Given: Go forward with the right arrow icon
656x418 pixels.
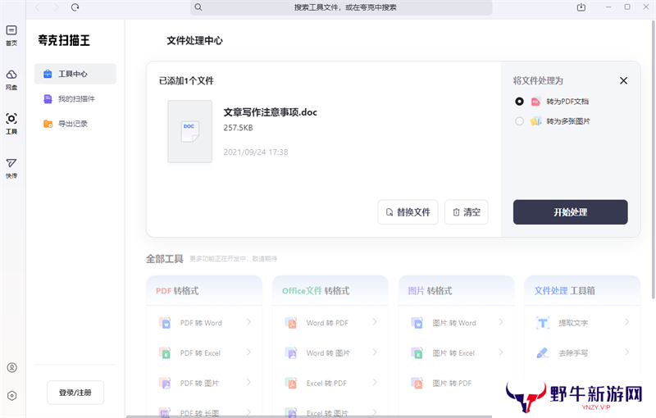Looking at the screenshot, I should click(x=57, y=7).
